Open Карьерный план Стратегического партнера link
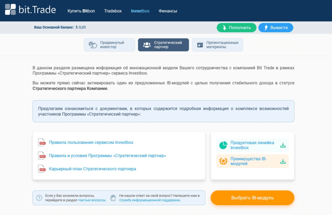 [x=93, y=169]
